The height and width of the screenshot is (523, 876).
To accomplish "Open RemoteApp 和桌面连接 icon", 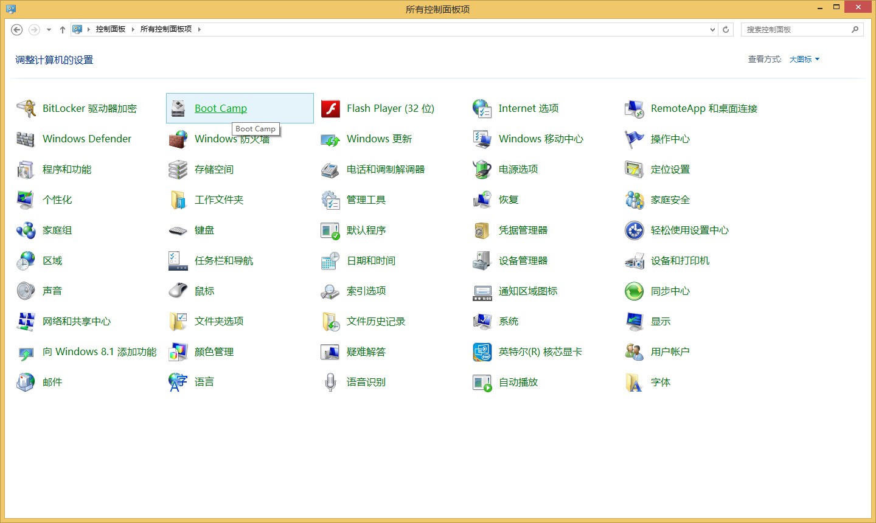I will point(634,108).
